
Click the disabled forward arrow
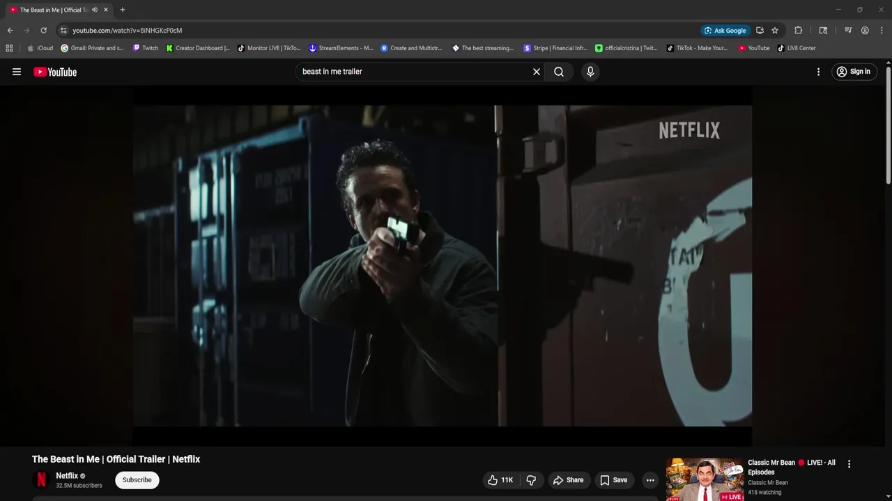click(x=26, y=31)
